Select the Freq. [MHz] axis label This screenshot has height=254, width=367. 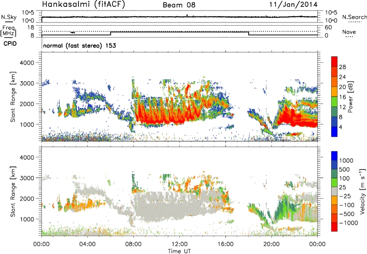(9, 31)
